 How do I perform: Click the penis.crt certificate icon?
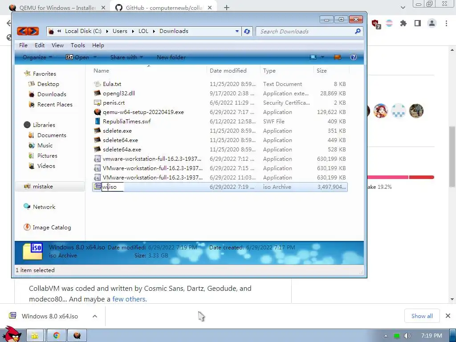tap(97, 103)
